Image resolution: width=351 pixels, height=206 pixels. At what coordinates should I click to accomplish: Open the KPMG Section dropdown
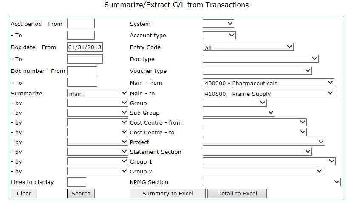click(272, 182)
